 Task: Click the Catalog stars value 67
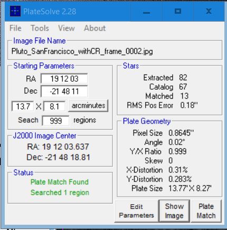point(183,87)
